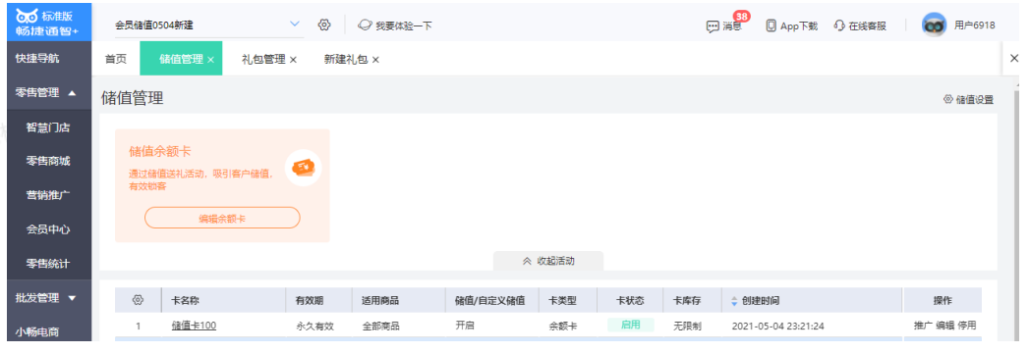Sort by 创建时间 column arrows
1029x353 pixels.
tap(734, 301)
